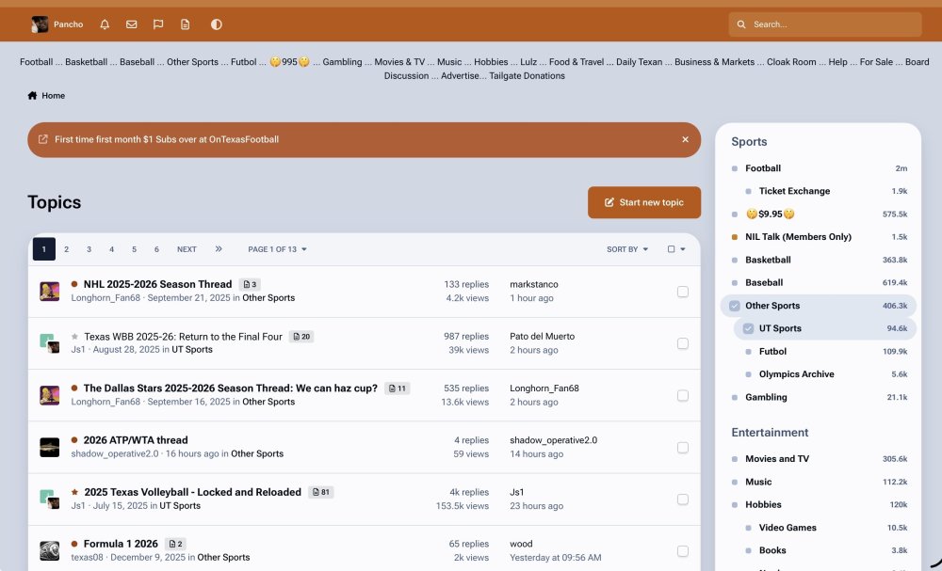Click Pancho's profile avatar
Image resolution: width=942 pixels, height=571 pixels.
click(40, 24)
